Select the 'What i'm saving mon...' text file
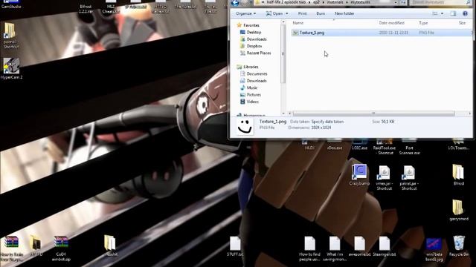The width and height of the screenshot is (476, 267). (335, 249)
